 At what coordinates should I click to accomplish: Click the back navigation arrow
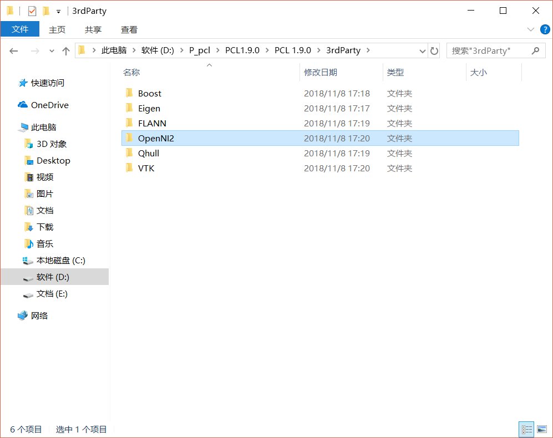[13, 50]
